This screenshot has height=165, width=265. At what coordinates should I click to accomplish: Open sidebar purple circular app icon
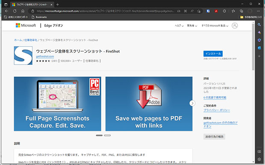click(x=259, y=40)
